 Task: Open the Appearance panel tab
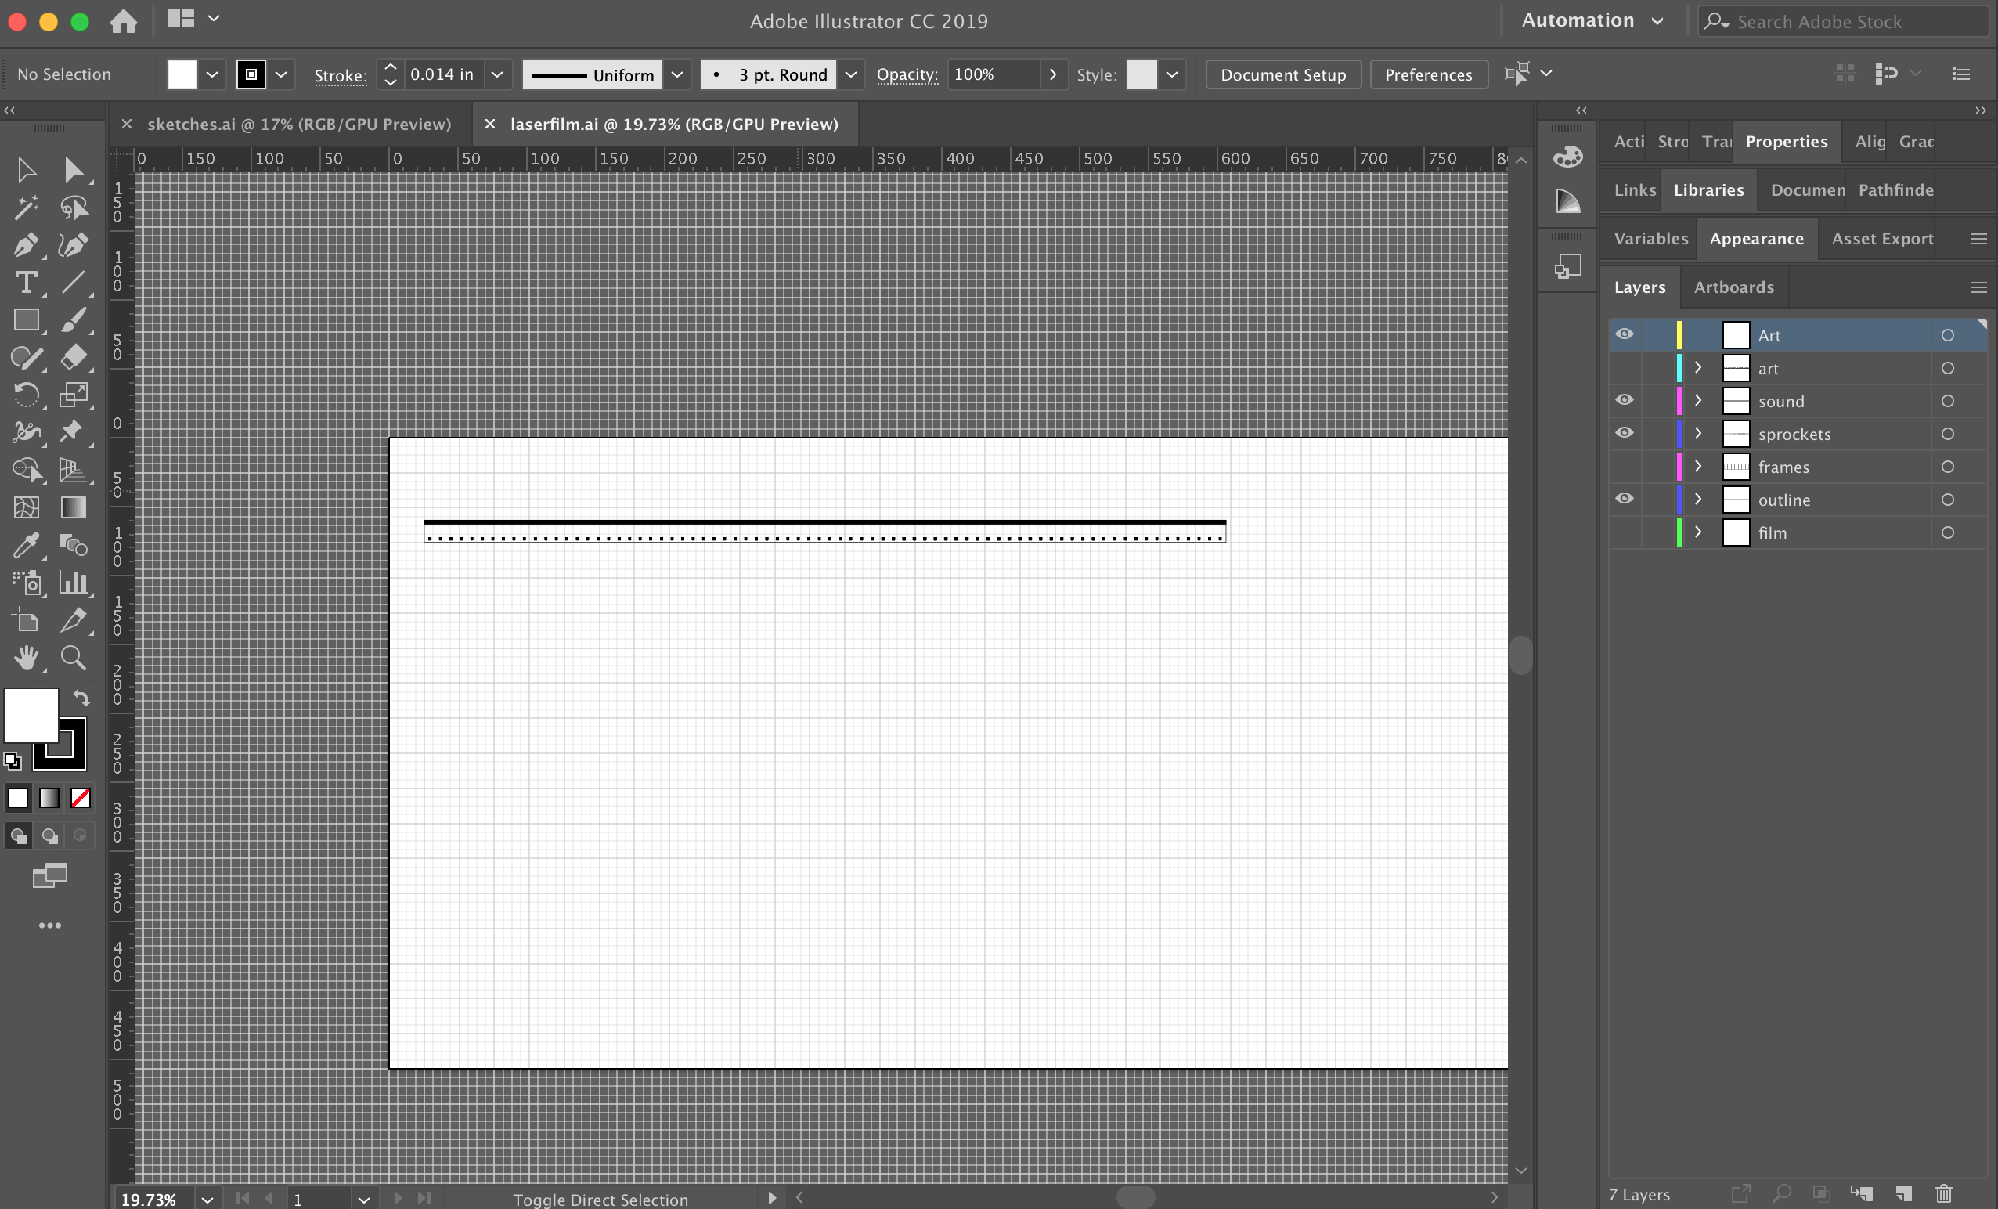(x=1756, y=238)
